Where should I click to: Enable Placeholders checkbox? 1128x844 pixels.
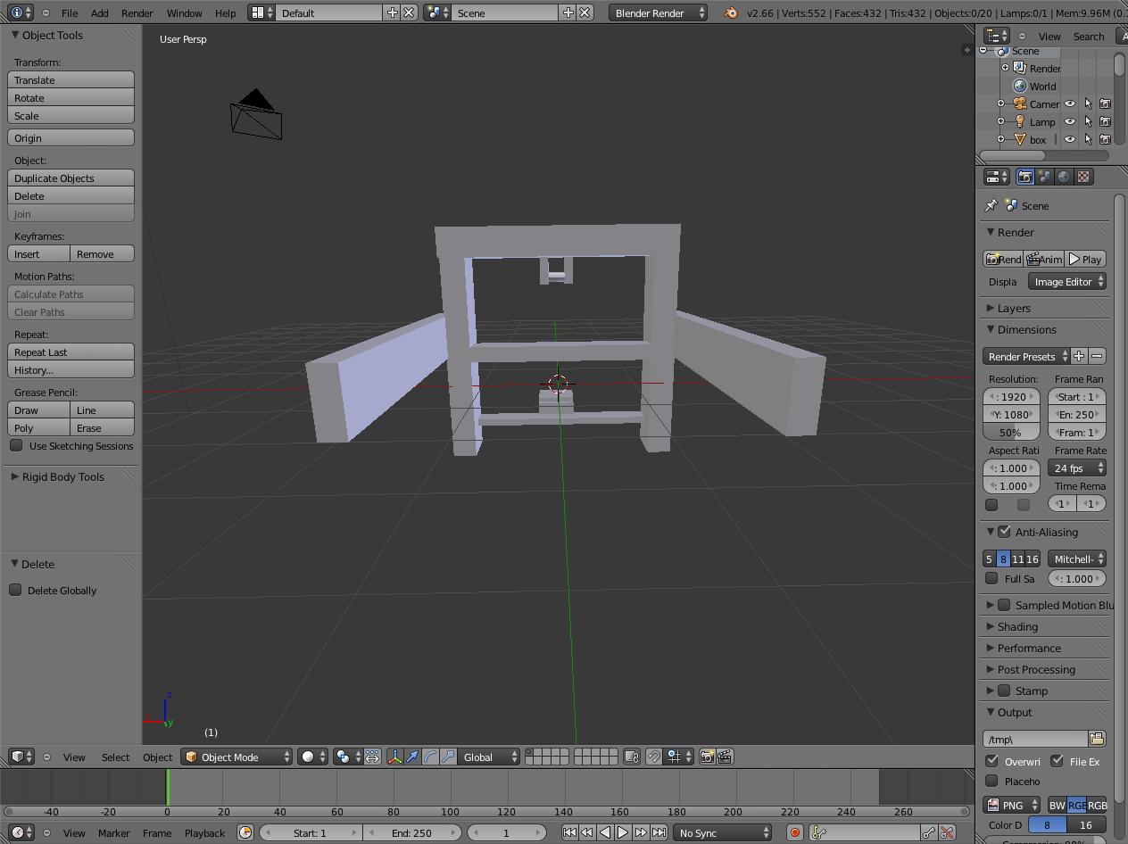click(x=991, y=781)
